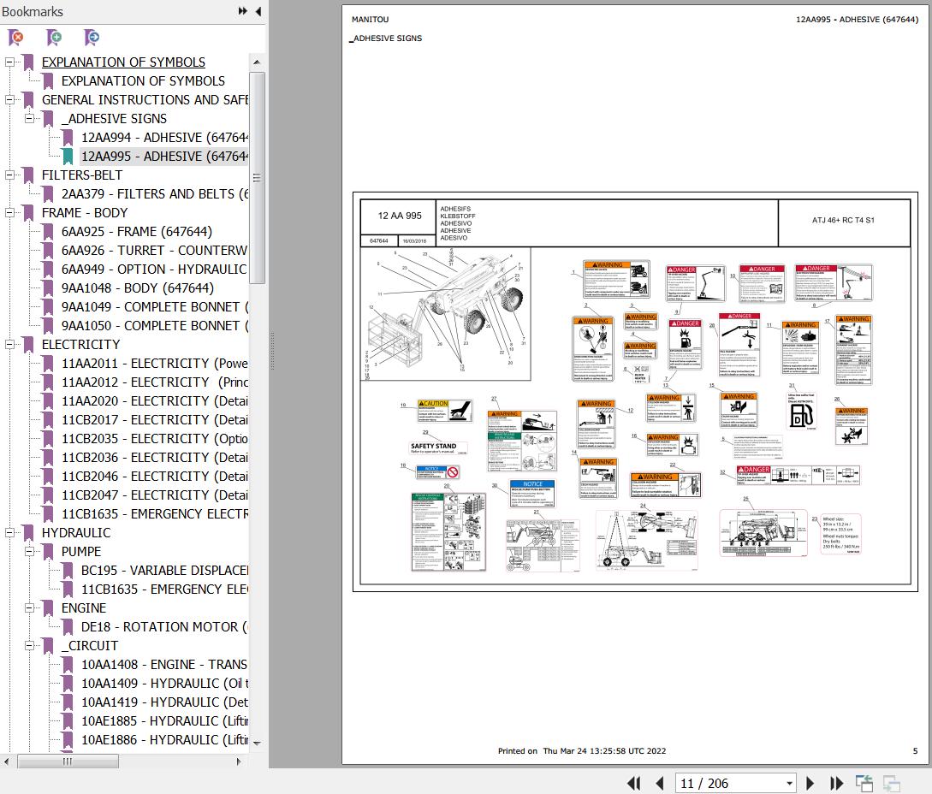Select the 9AA1048 - BODY bookmark
Viewport: 932px width, 794px height.
pos(137,287)
